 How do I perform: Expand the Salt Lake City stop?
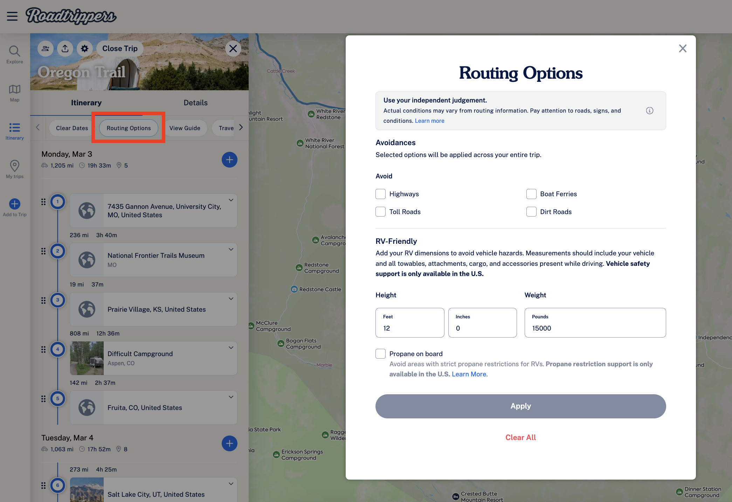click(x=231, y=484)
